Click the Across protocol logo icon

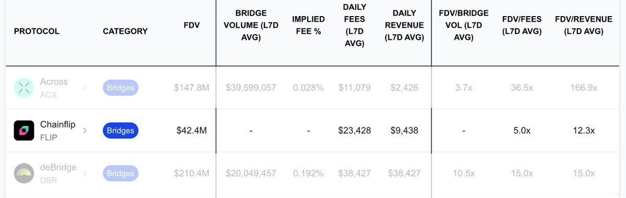23,87
